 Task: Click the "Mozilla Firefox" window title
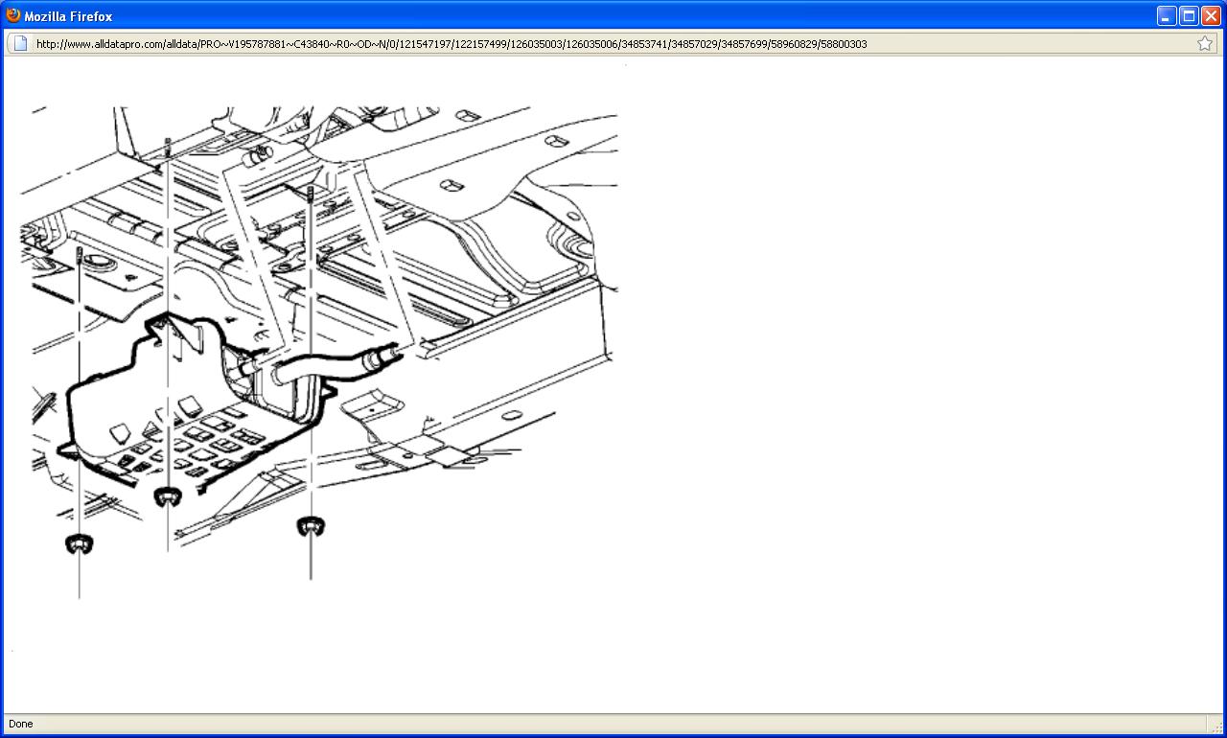tap(68, 16)
